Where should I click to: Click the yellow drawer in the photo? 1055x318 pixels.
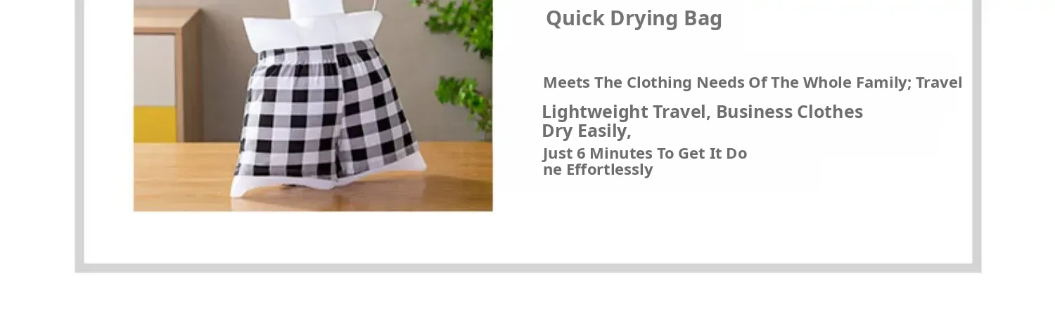(155, 124)
